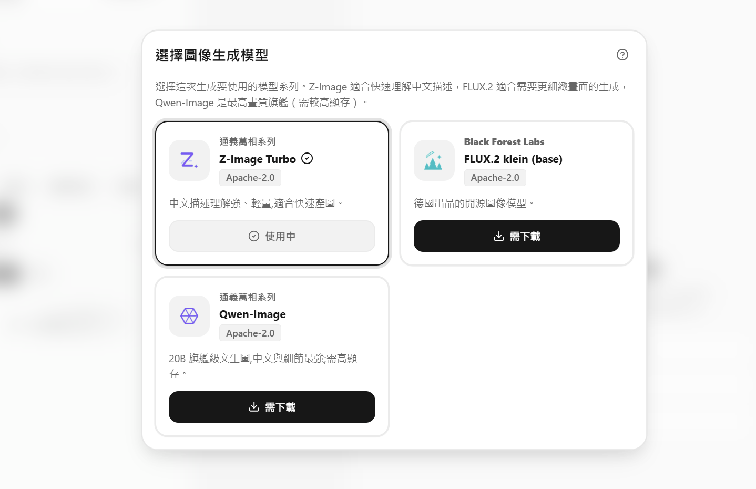Click the description 德國出品的開源圖像模型
The height and width of the screenshot is (489, 756).
(474, 203)
